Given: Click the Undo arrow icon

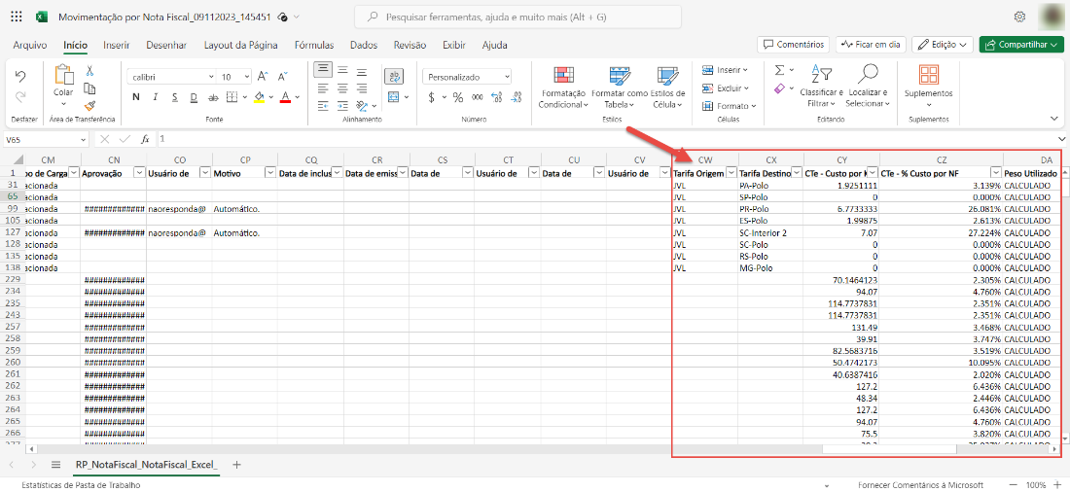Looking at the screenshot, I should (x=20, y=76).
